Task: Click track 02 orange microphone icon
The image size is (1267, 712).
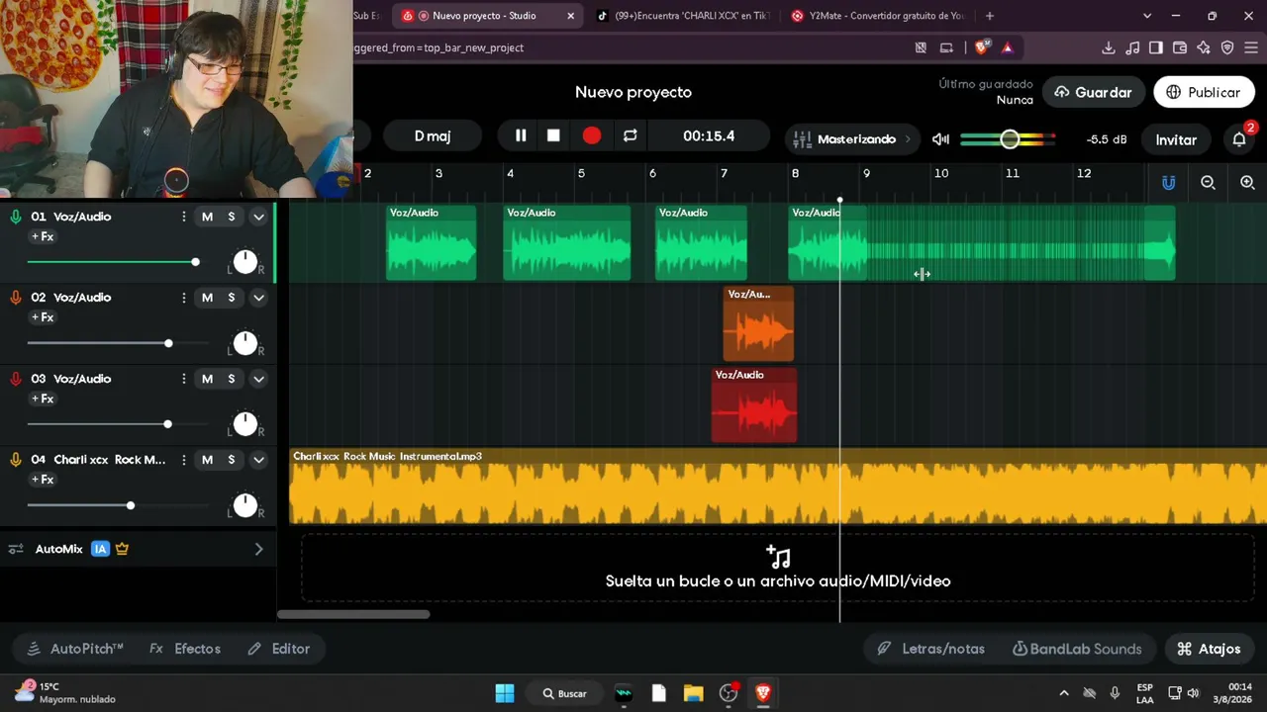Action: pyautogui.click(x=15, y=298)
